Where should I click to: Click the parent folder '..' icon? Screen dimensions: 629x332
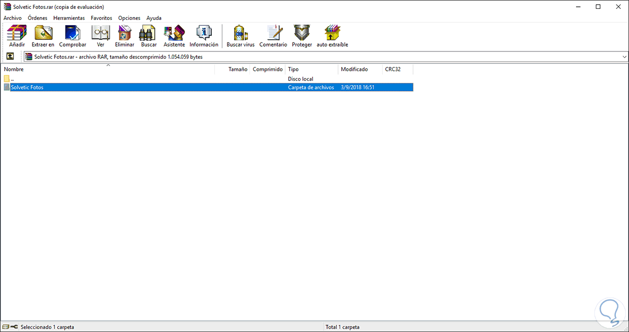pos(7,79)
